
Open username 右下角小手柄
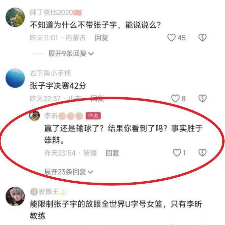(50, 73)
